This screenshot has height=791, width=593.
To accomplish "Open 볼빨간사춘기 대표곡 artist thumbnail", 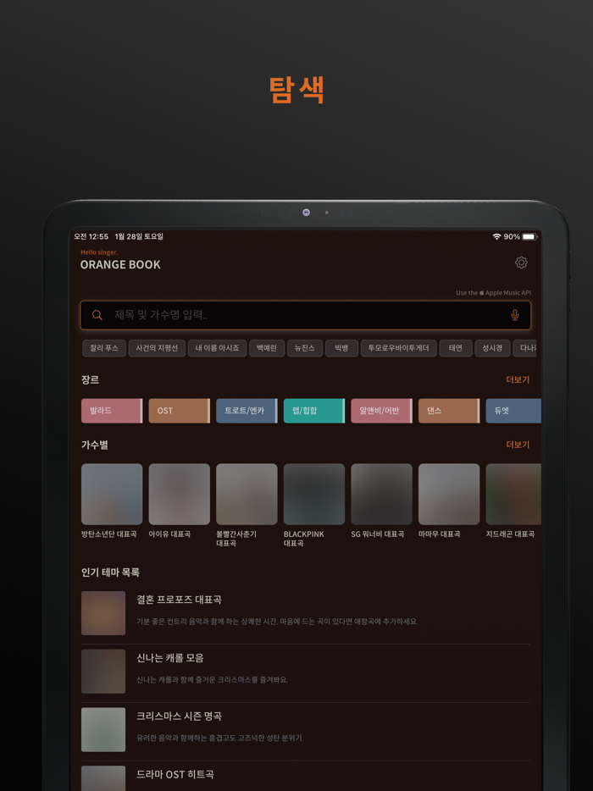I will pyautogui.click(x=247, y=495).
